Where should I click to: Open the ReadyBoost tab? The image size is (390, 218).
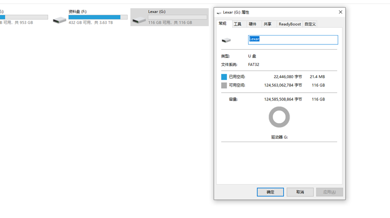coord(290,24)
